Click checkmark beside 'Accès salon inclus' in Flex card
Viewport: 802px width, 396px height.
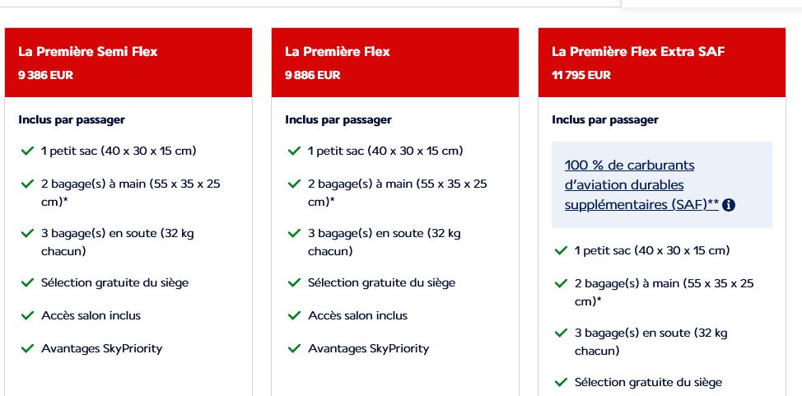point(294,315)
